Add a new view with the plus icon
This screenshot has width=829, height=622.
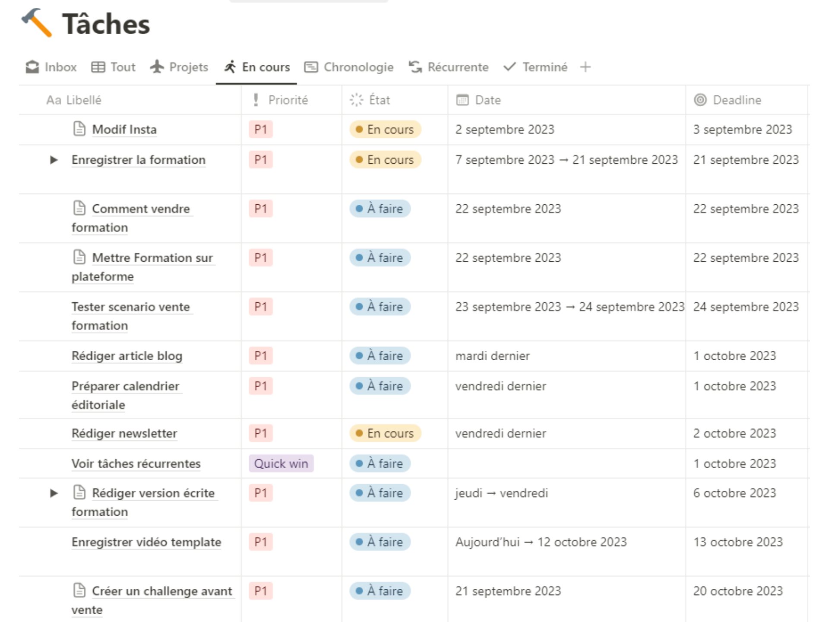[x=585, y=67]
